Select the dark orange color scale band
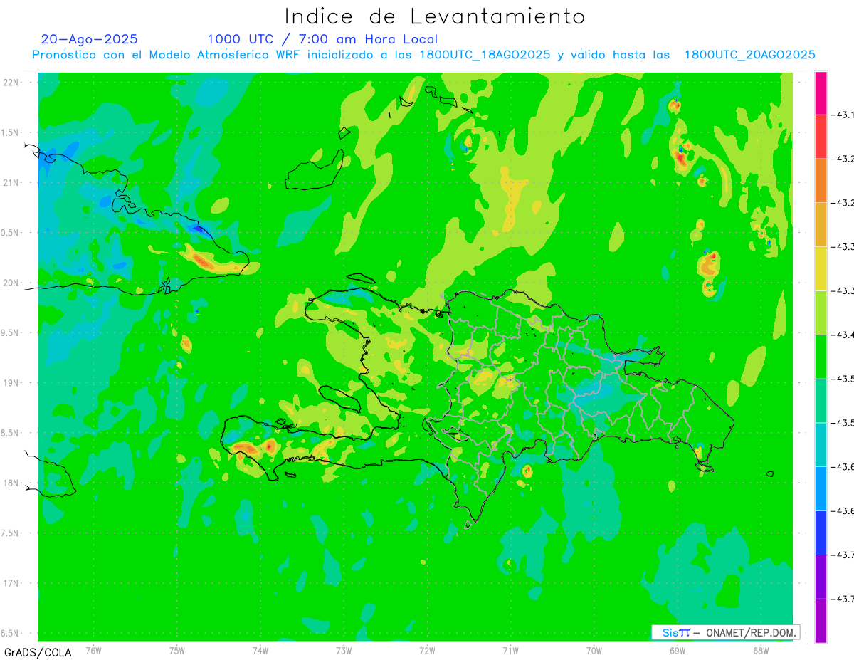This screenshot has height=660, width=854. point(821,181)
